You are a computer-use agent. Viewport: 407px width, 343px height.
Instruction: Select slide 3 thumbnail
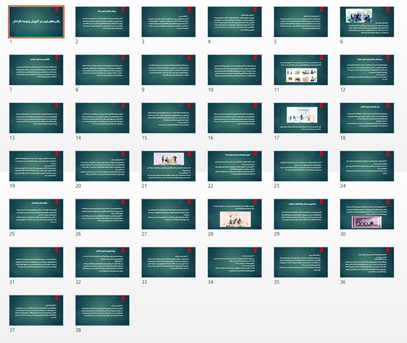pos(169,22)
